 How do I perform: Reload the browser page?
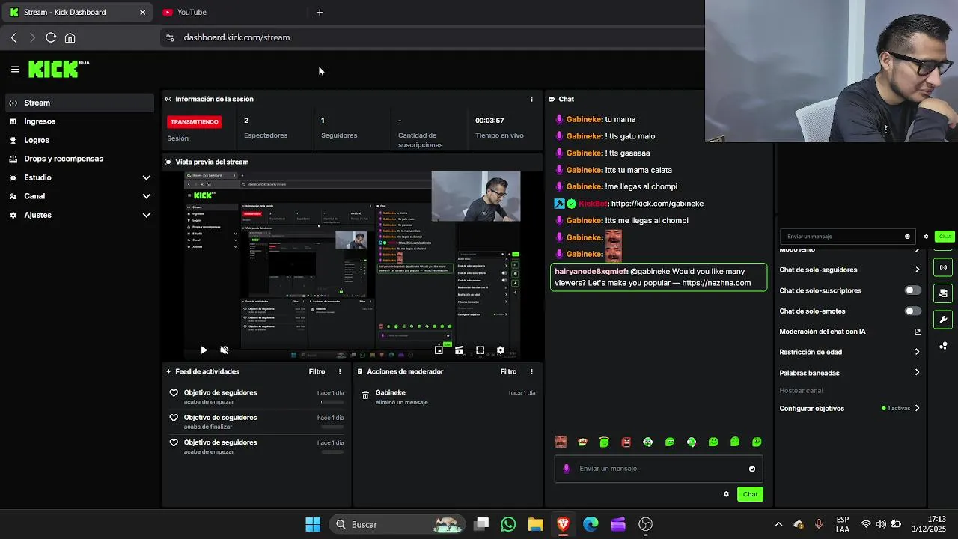pos(51,37)
